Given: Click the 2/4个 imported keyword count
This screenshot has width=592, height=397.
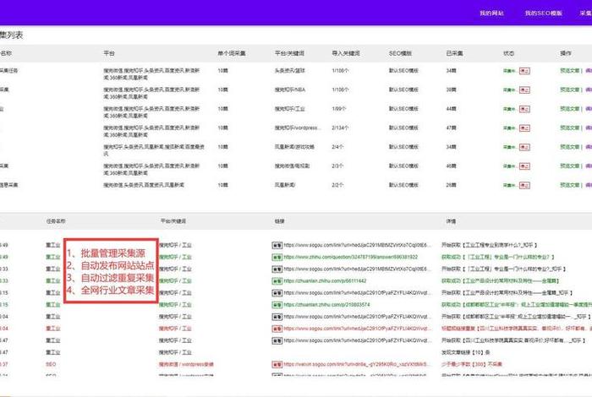Looking at the screenshot, I should (337, 147).
